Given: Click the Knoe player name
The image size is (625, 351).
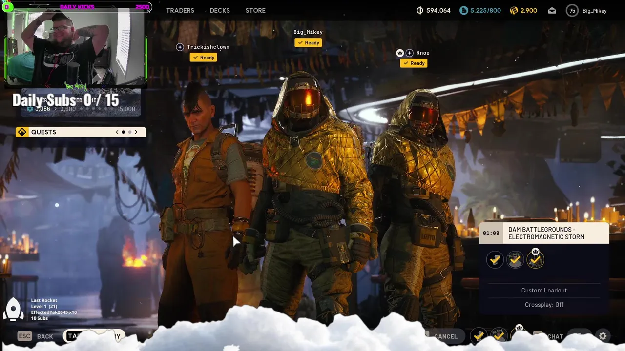Looking at the screenshot, I should 423,53.
